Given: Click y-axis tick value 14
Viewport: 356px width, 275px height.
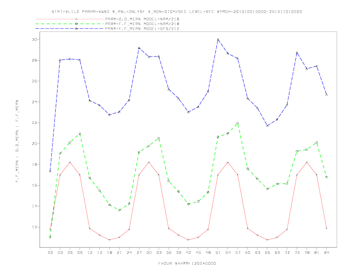Looking at the screenshot, I should pos(34,206).
